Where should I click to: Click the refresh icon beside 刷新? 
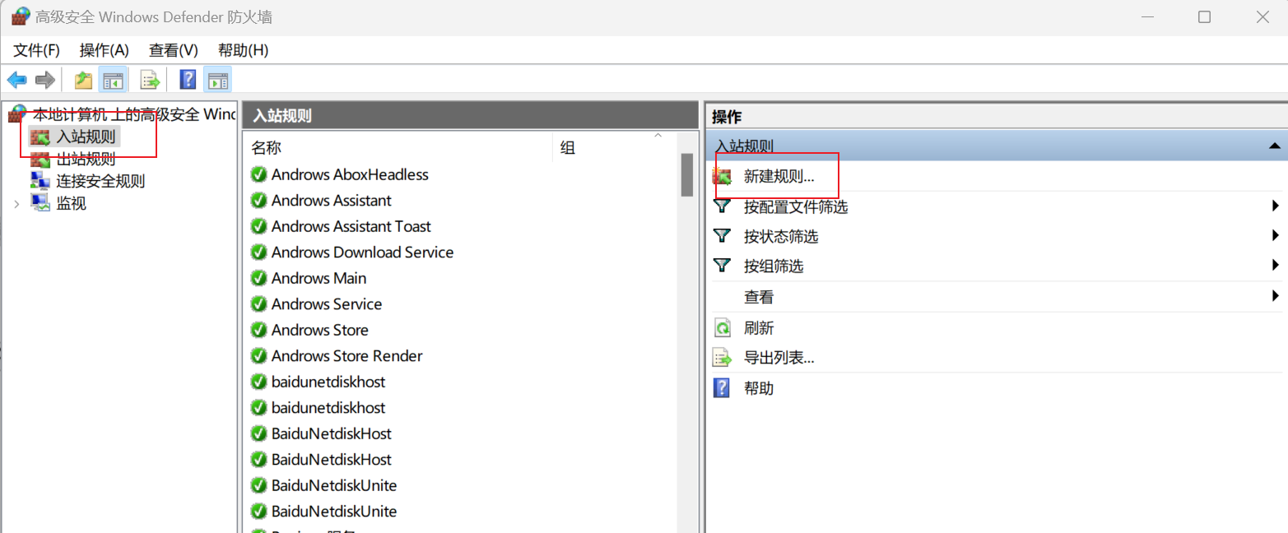722,327
